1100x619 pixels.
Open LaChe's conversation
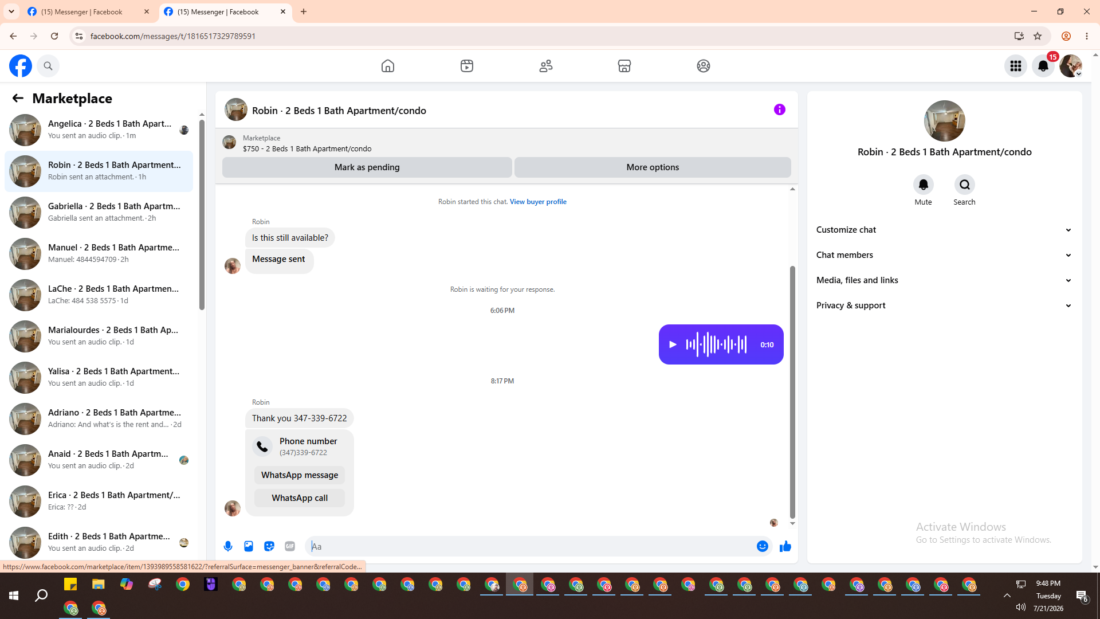pyautogui.click(x=99, y=295)
